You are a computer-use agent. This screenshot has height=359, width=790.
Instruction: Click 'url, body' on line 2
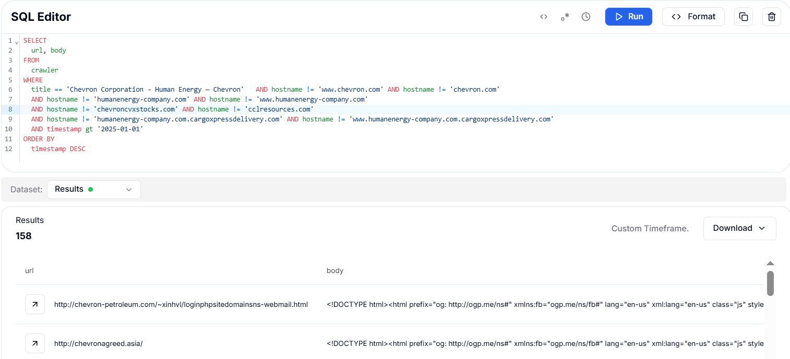pos(49,51)
